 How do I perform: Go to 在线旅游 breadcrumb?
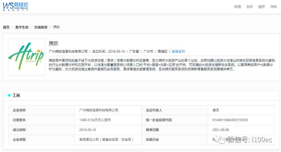click(x=41, y=27)
